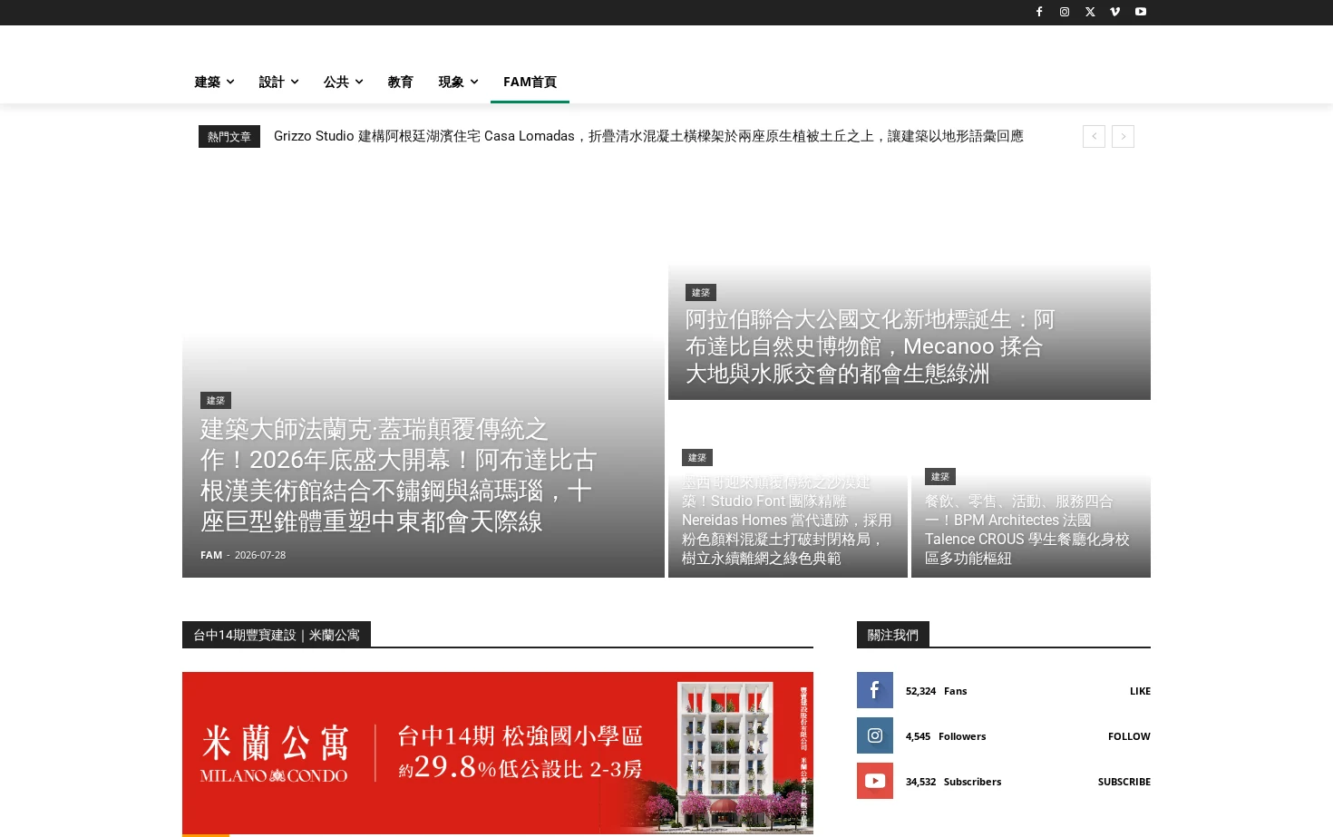Click the 台中14期豐寶建設｜米蘭公寓 heading

click(277, 635)
